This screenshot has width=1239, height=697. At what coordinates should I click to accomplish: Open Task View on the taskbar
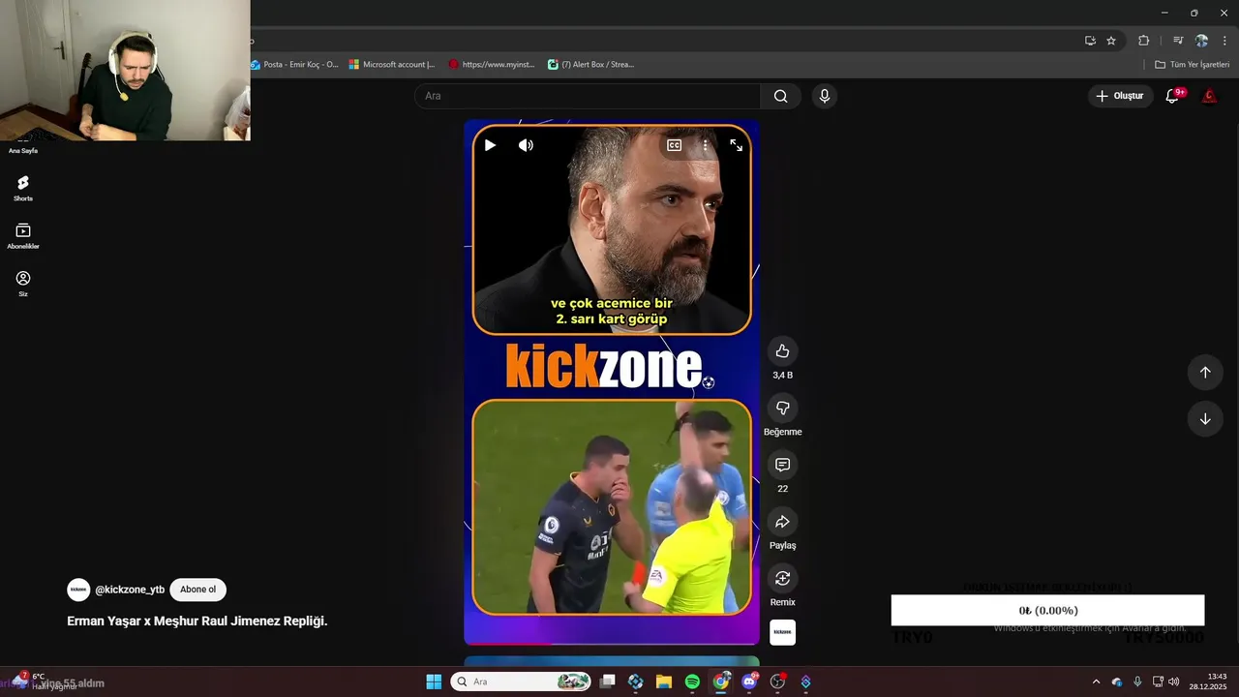[x=607, y=682]
